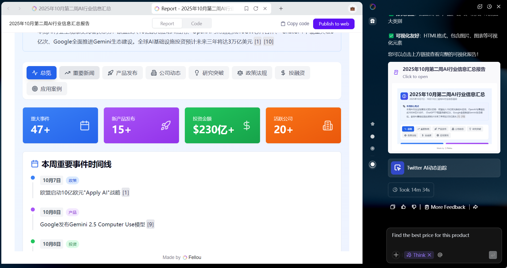The image size is (507, 268).
Task: Reload the report page with refresh icon
Action: 256,8
